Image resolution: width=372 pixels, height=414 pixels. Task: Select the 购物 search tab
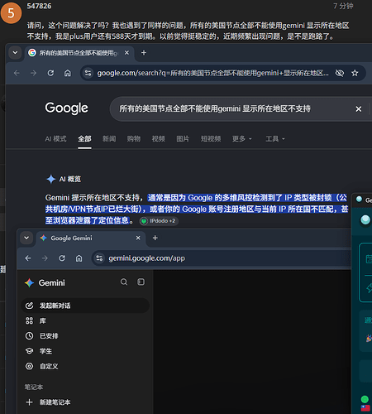(134, 139)
